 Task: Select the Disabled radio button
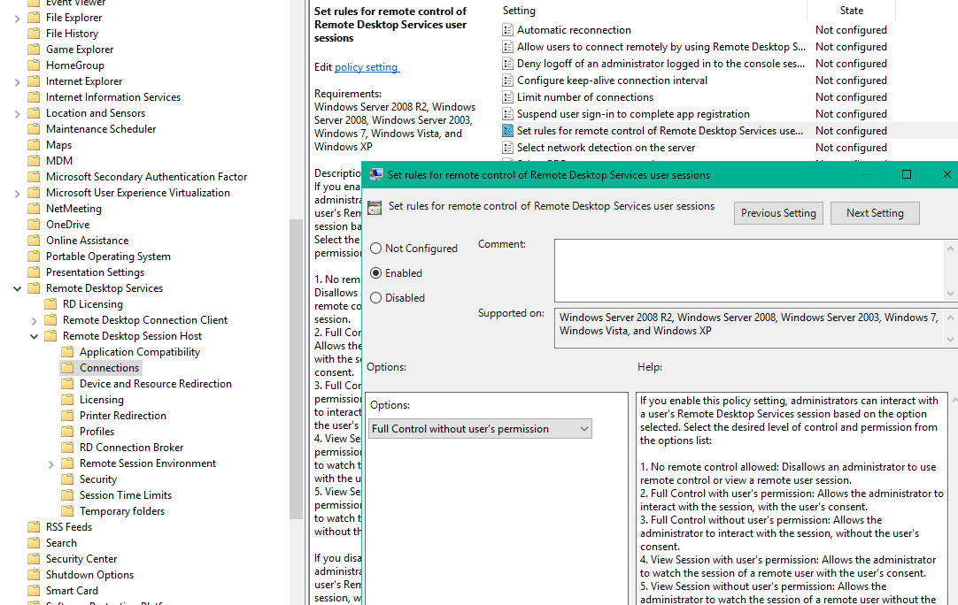375,298
